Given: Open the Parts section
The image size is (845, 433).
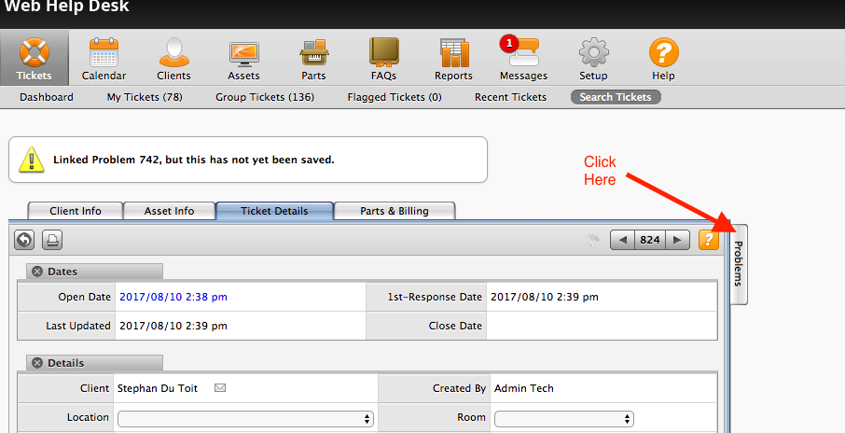Looking at the screenshot, I should pos(313,58).
